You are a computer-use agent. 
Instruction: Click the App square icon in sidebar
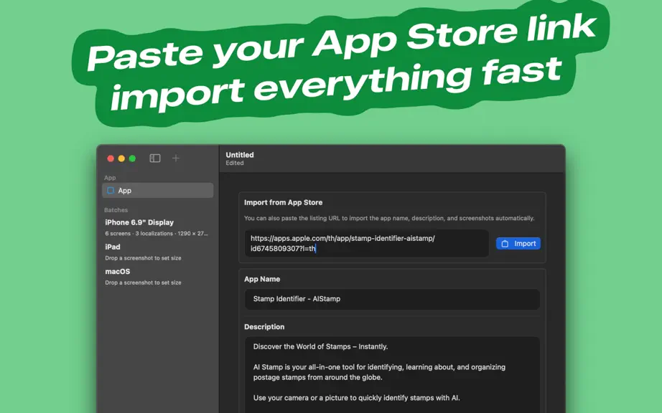click(x=111, y=191)
